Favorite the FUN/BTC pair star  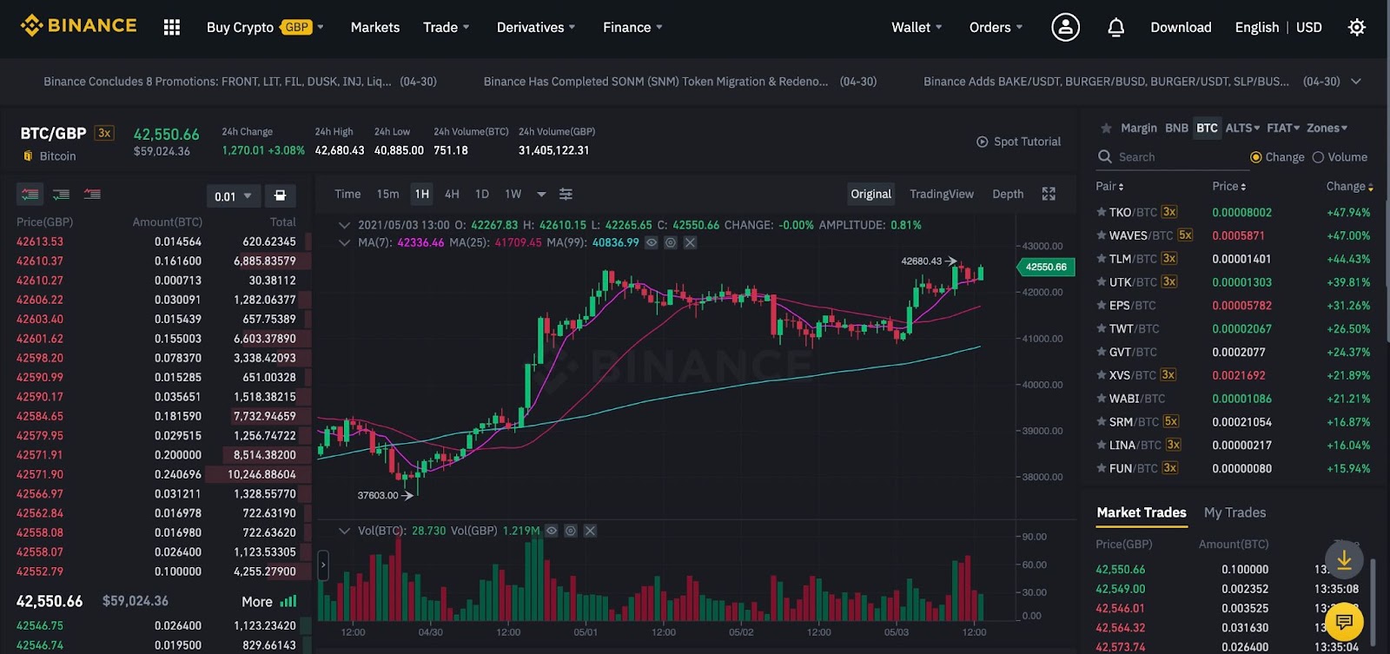point(1102,468)
